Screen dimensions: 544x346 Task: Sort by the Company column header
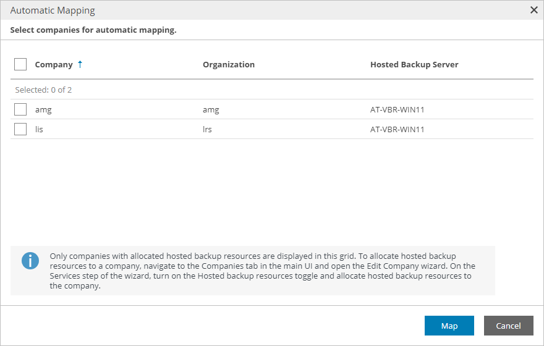[54, 64]
